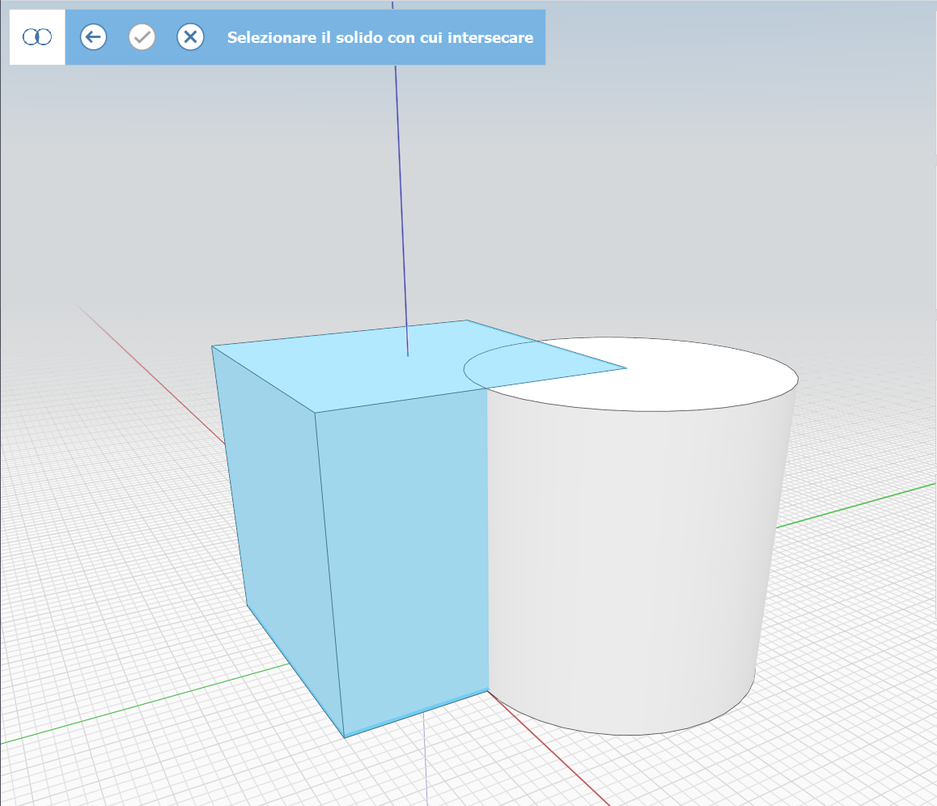
Task: Click the cylinder's bottom rim edge
Action: [x=631, y=735]
